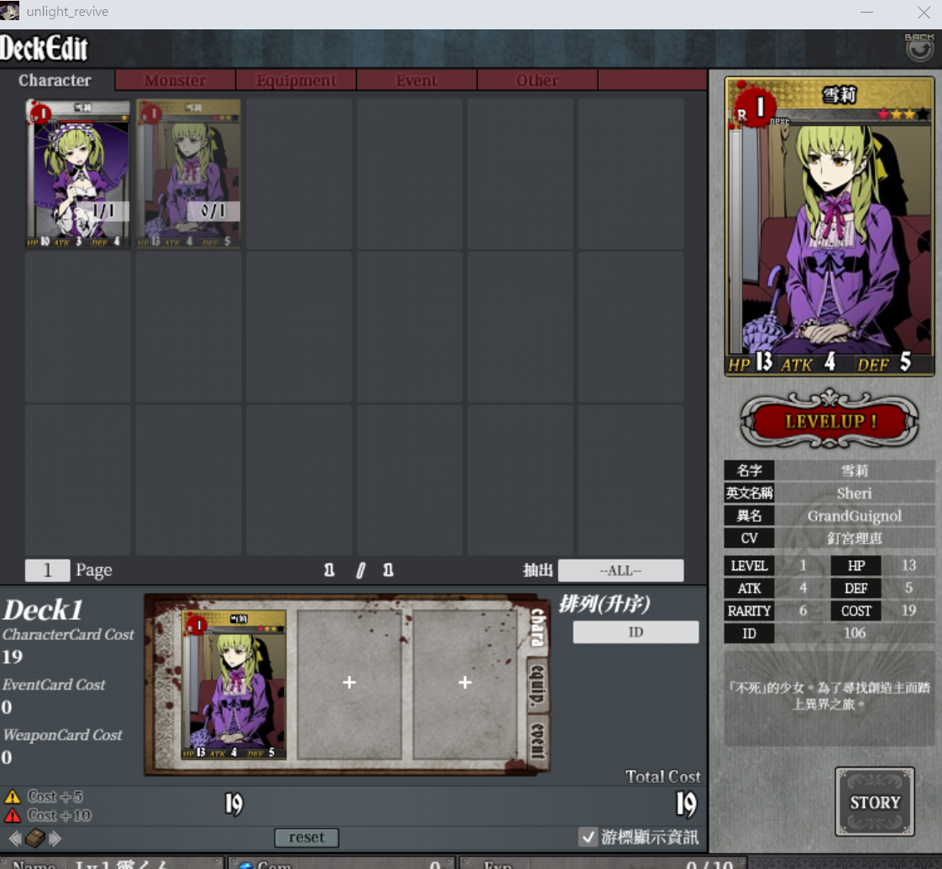Screen dimensions: 942x869
Task: Click the unlight_revive title bar app icon
Action: point(9,11)
